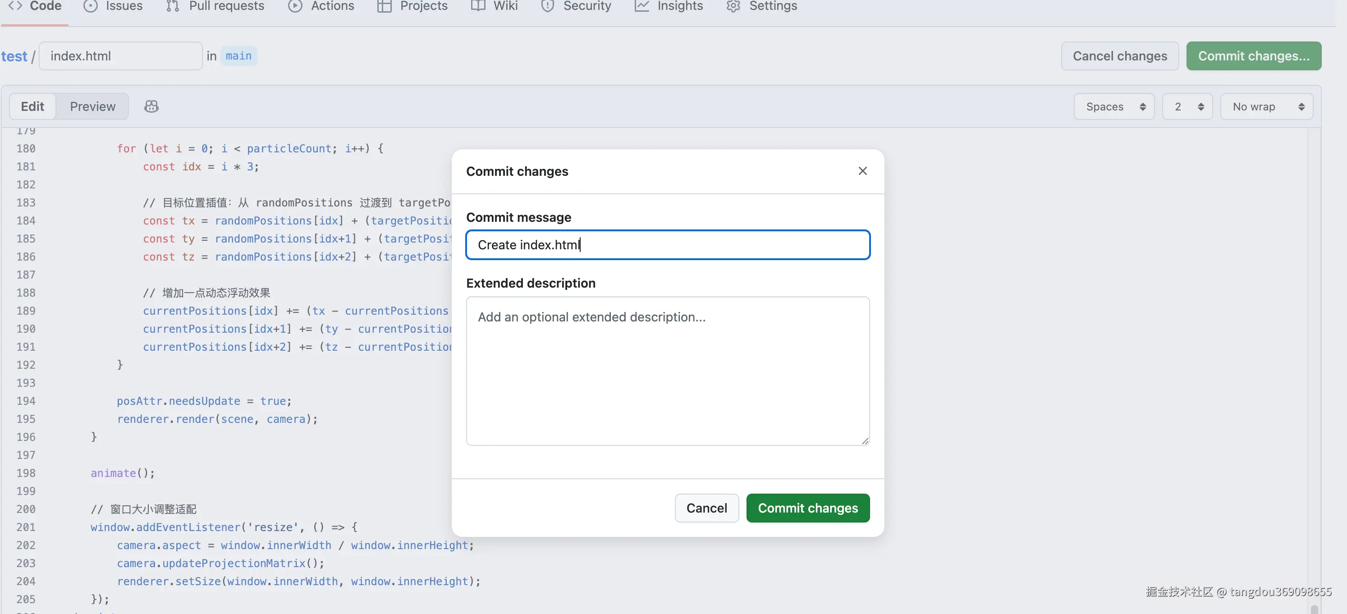1347x614 pixels.
Task: Open the indent size 2 dropdown
Action: click(1187, 107)
